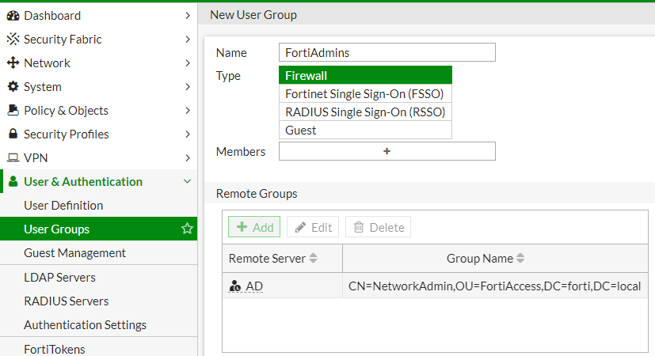Click the Dashboard gauge icon
Image resolution: width=655 pixels, height=356 pixels.
click(13, 16)
